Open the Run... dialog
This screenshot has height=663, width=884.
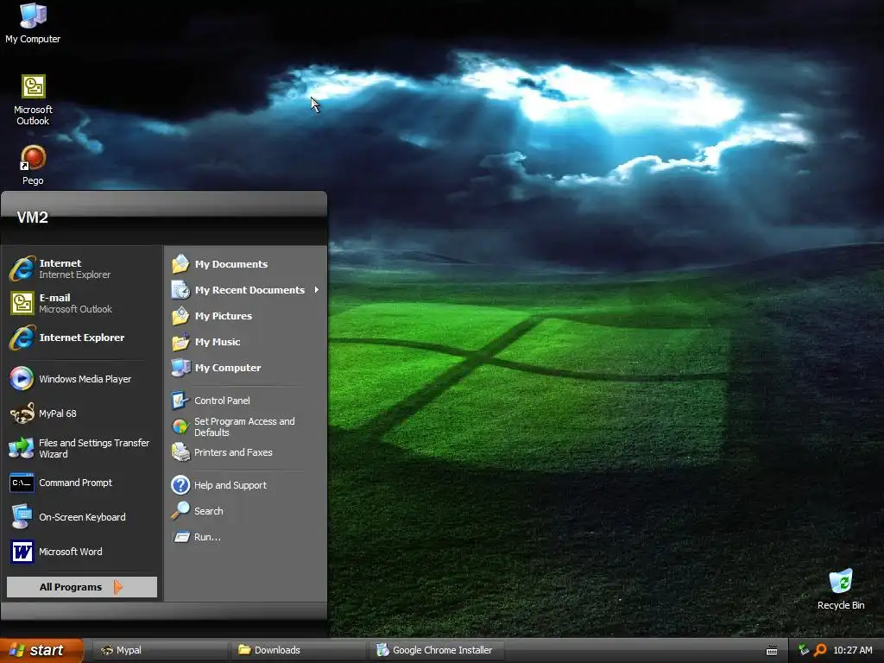(x=246, y=537)
